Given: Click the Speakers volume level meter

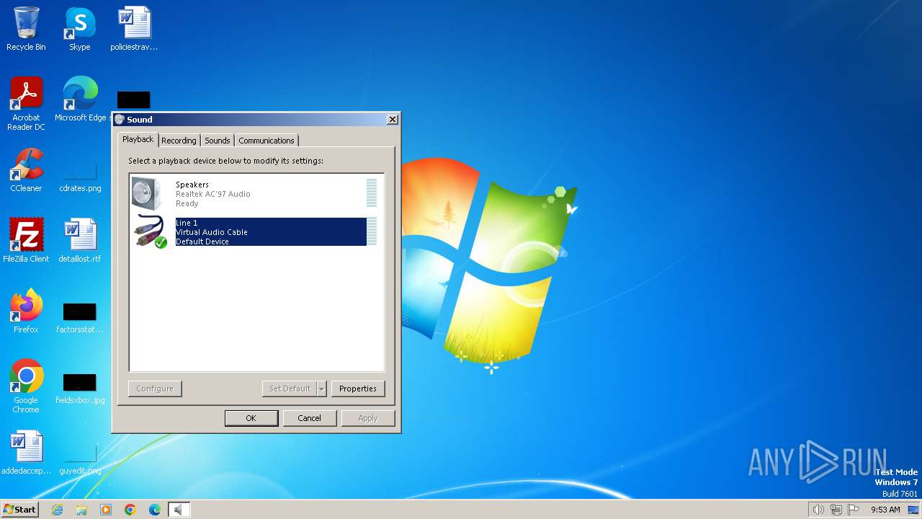Looking at the screenshot, I should [x=372, y=193].
